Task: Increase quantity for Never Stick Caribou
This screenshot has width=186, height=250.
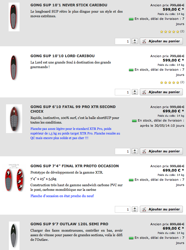Action: pyautogui.click(x=135, y=41)
